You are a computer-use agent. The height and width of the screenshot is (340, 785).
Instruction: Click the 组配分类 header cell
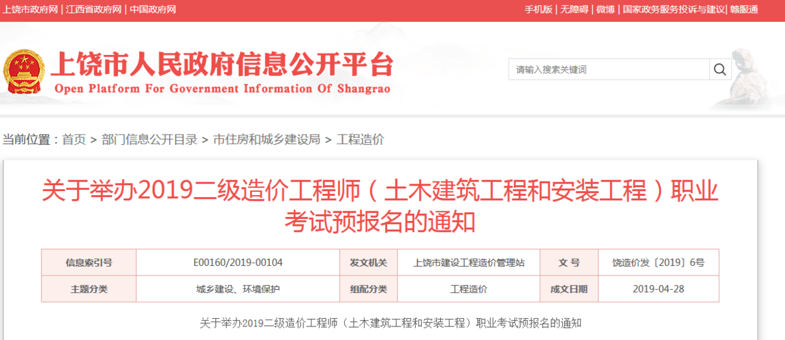[x=369, y=289]
